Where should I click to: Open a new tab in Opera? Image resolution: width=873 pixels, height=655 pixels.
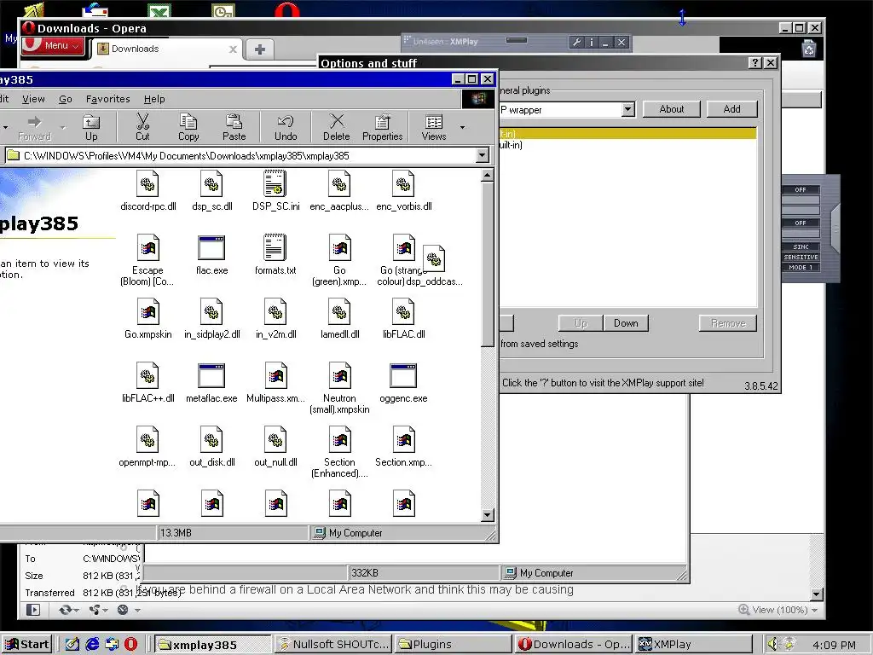[259, 49]
